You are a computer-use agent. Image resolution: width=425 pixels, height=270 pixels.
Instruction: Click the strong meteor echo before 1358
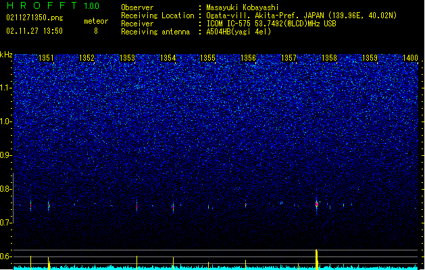(317, 205)
